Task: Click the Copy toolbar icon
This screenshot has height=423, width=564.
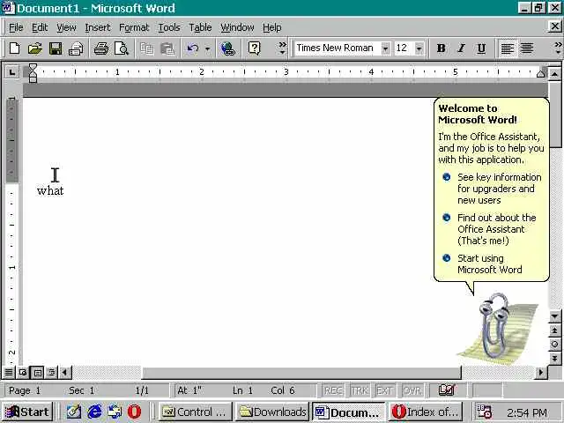Action: tap(147, 48)
